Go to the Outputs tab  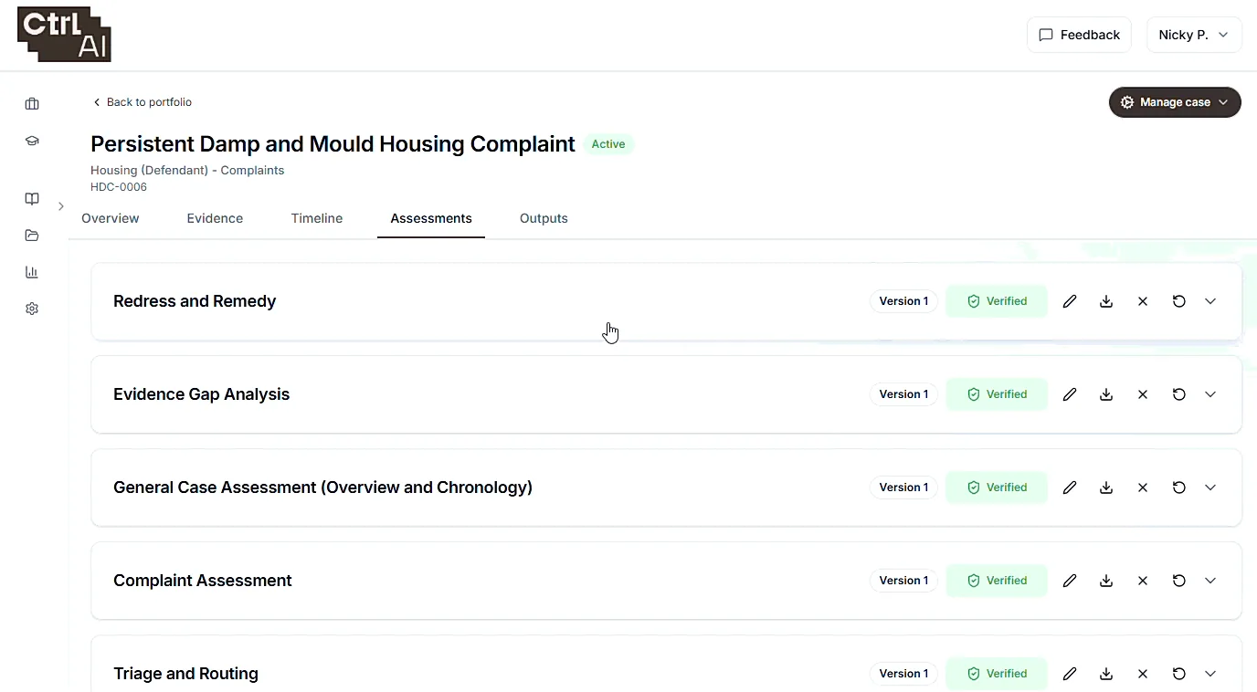pyautogui.click(x=544, y=218)
